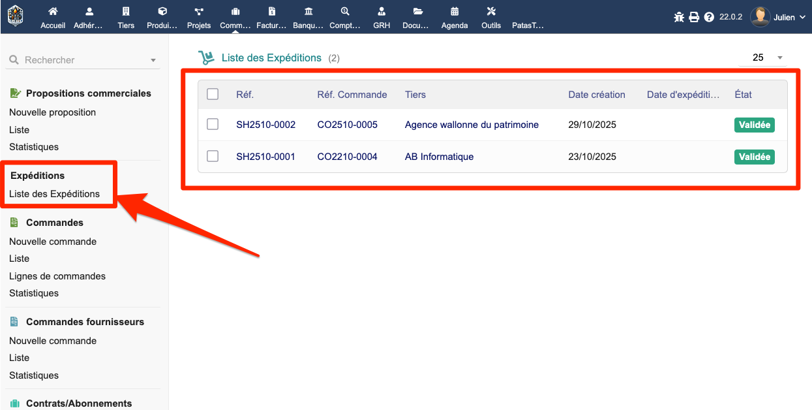This screenshot has height=410, width=812.
Task: Click shipment reference SH2510-0001
Action: [266, 156]
